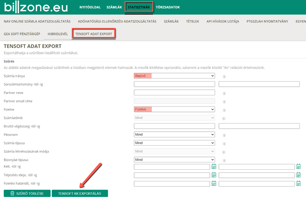Focus Sorszámtartomány to field

point(259,84)
